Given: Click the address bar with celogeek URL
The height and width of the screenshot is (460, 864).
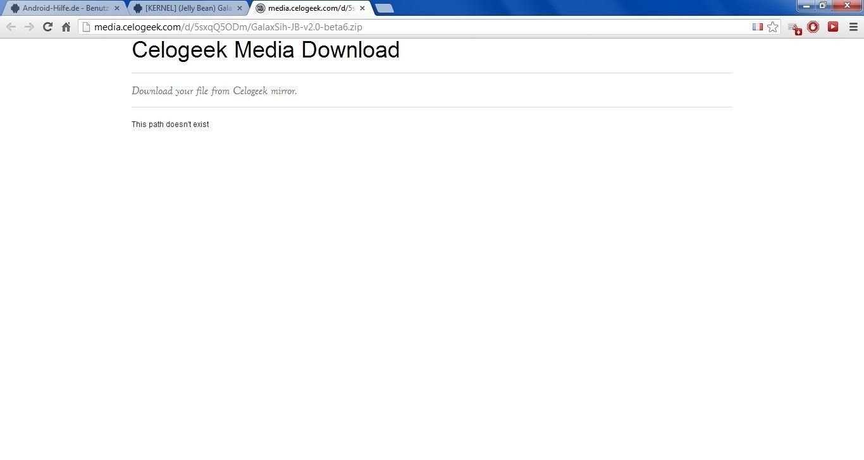Looking at the screenshot, I should click(429, 27).
